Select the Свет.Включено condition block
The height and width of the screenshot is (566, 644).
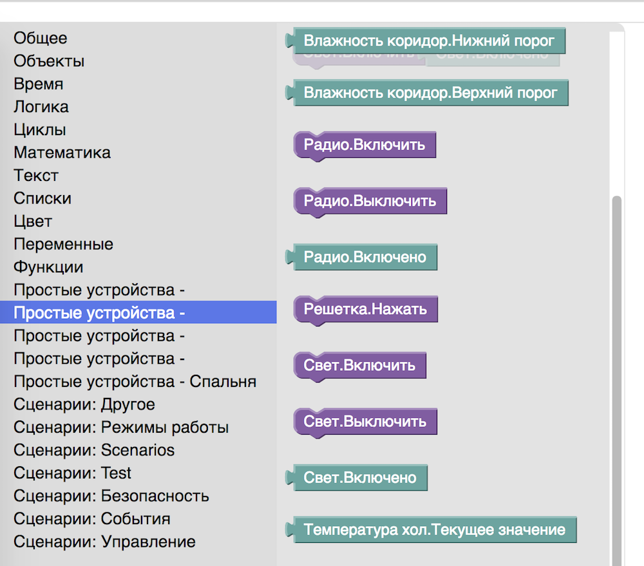pyautogui.click(x=359, y=477)
